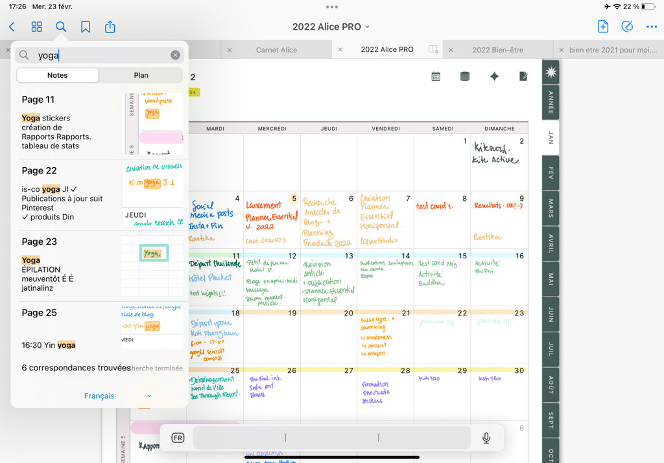
Task: Open the 2022 Alice PRO title dropdown
Action: [x=331, y=27]
